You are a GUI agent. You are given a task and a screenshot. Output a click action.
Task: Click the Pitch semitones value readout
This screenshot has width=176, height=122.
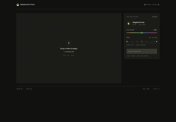(153, 38)
